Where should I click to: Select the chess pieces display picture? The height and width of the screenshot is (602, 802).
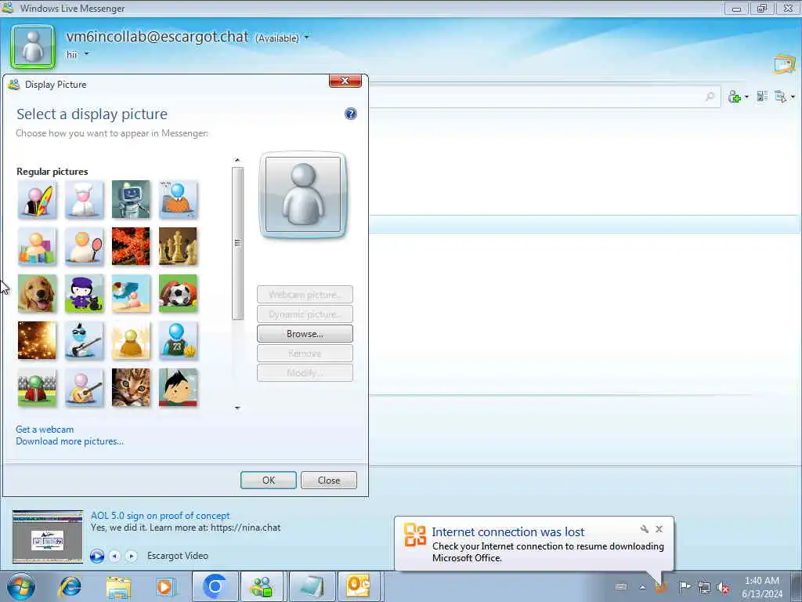(178, 247)
